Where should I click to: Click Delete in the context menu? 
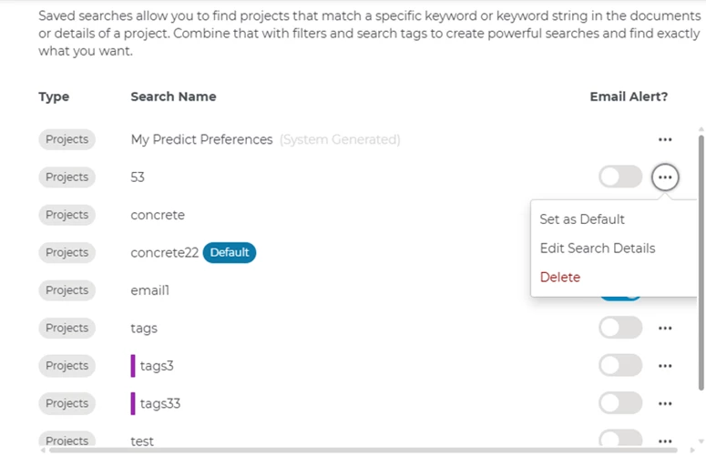pyautogui.click(x=559, y=278)
